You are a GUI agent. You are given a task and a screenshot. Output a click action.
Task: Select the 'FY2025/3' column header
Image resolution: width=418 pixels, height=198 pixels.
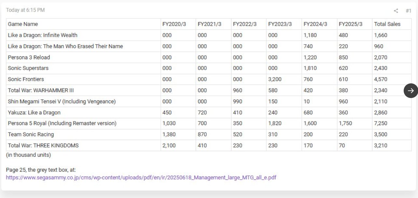tap(355, 24)
